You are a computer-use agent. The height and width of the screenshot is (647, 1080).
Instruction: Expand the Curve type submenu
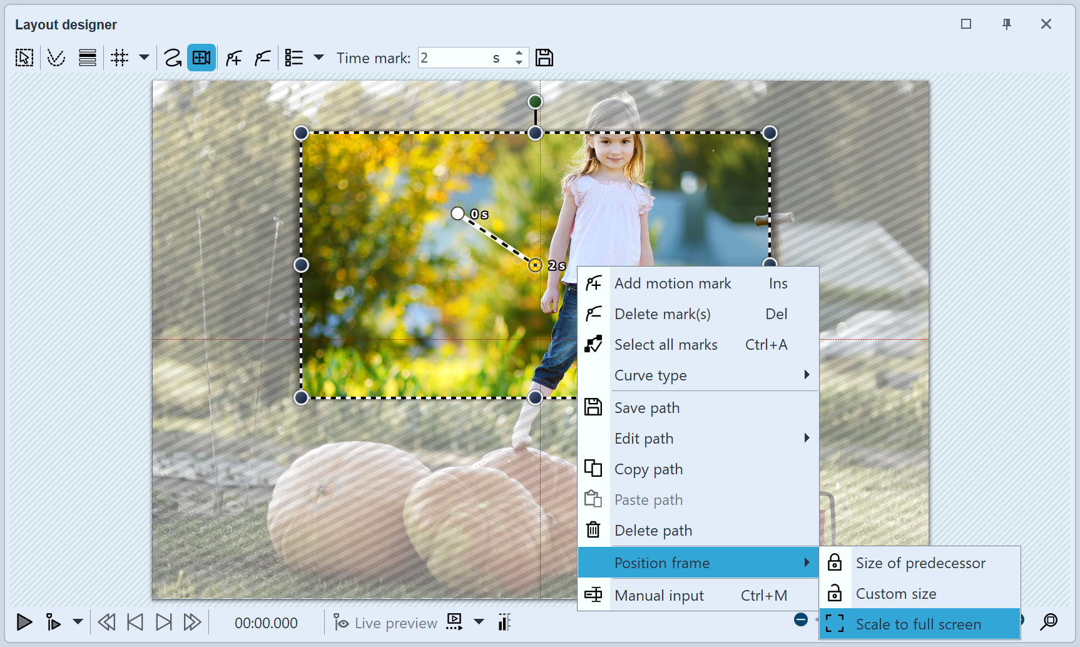pyautogui.click(x=713, y=375)
